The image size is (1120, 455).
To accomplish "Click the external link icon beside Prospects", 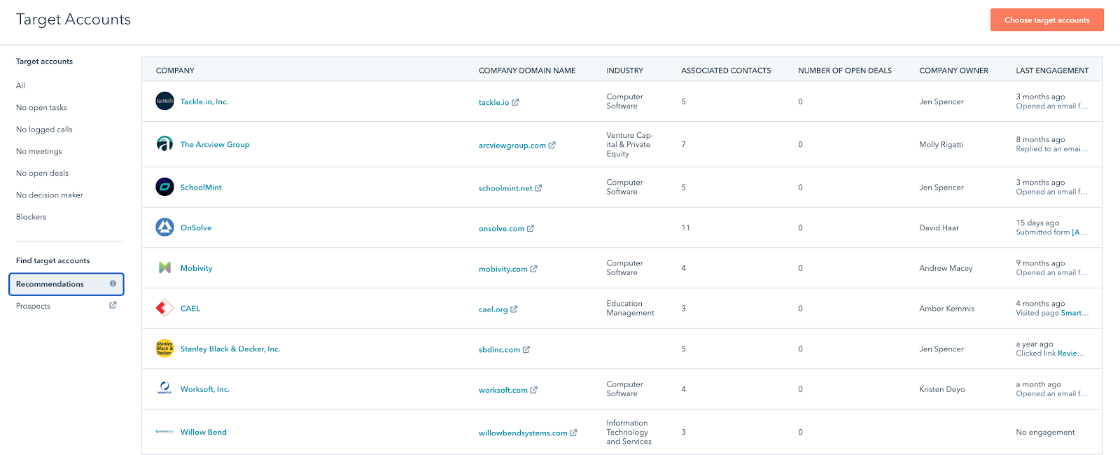I will (x=113, y=305).
